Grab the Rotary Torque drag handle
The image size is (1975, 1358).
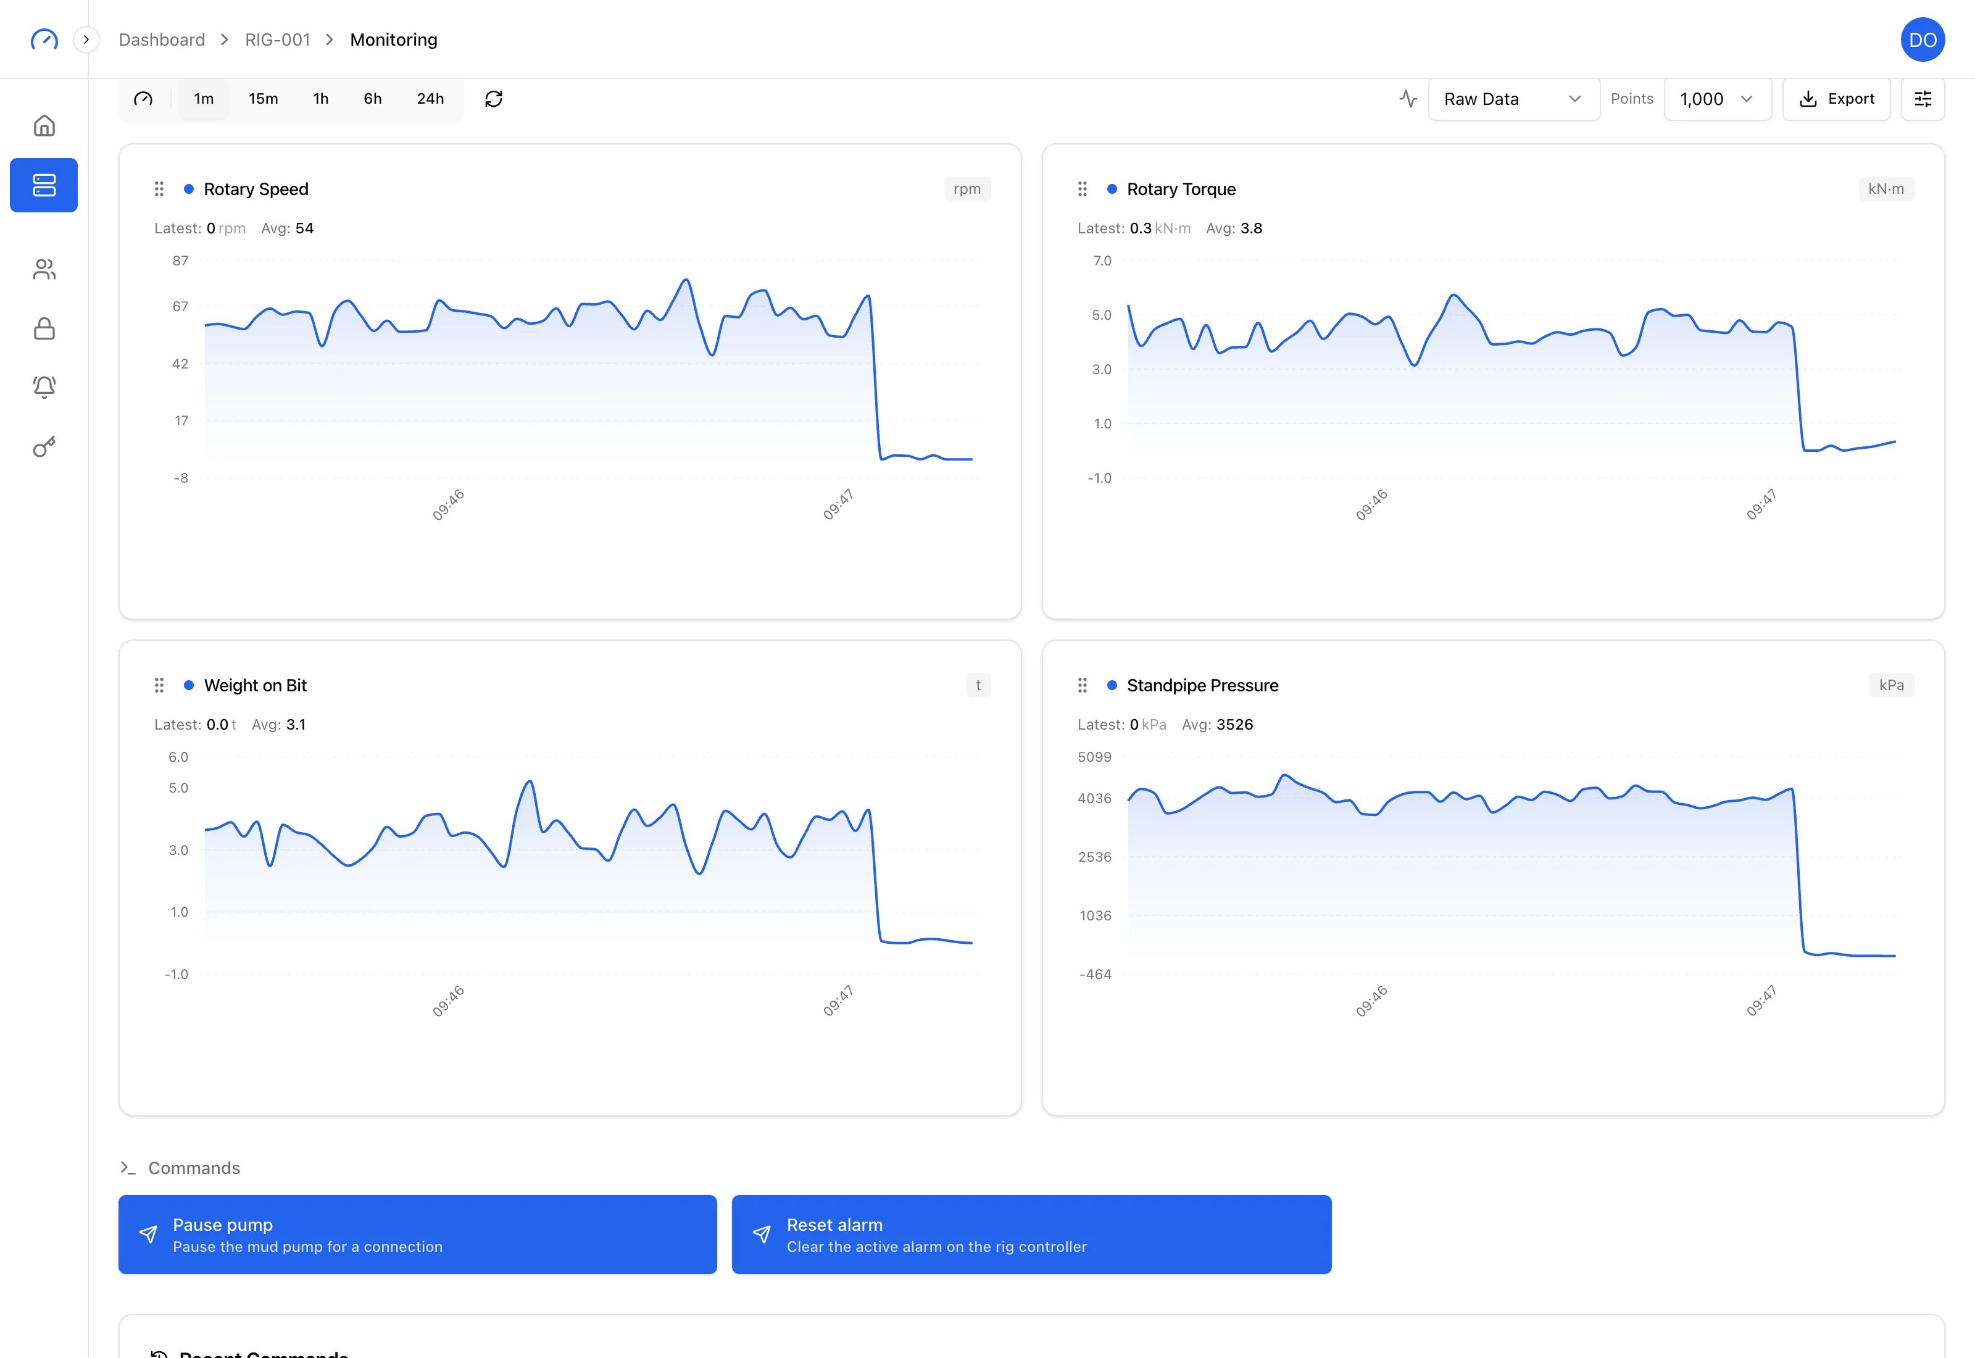(x=1082, y=189)
